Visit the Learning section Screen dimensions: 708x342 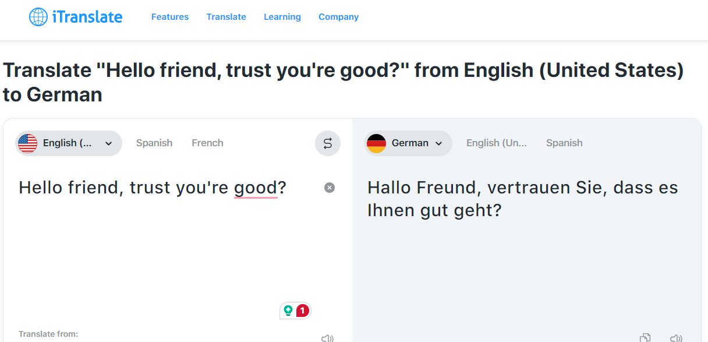(282, 16)
